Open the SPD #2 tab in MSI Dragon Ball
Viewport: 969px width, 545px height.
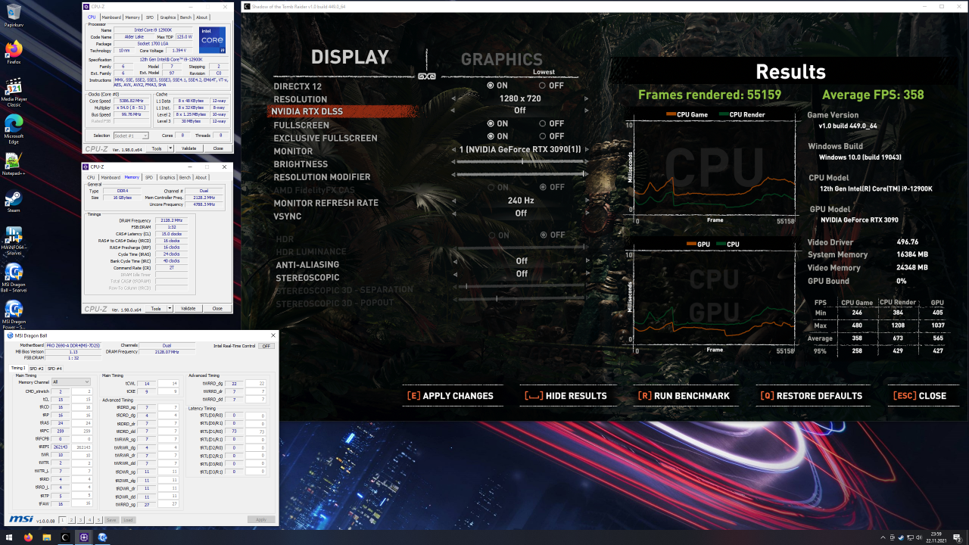36,369
